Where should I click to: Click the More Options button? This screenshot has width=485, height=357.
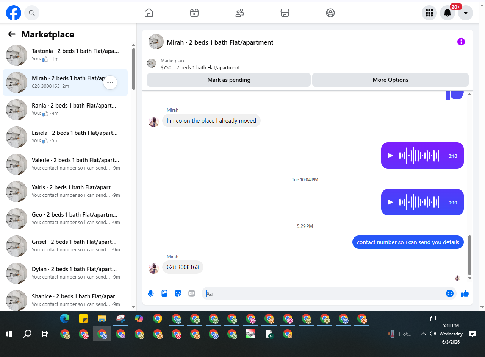pos(390,80)
